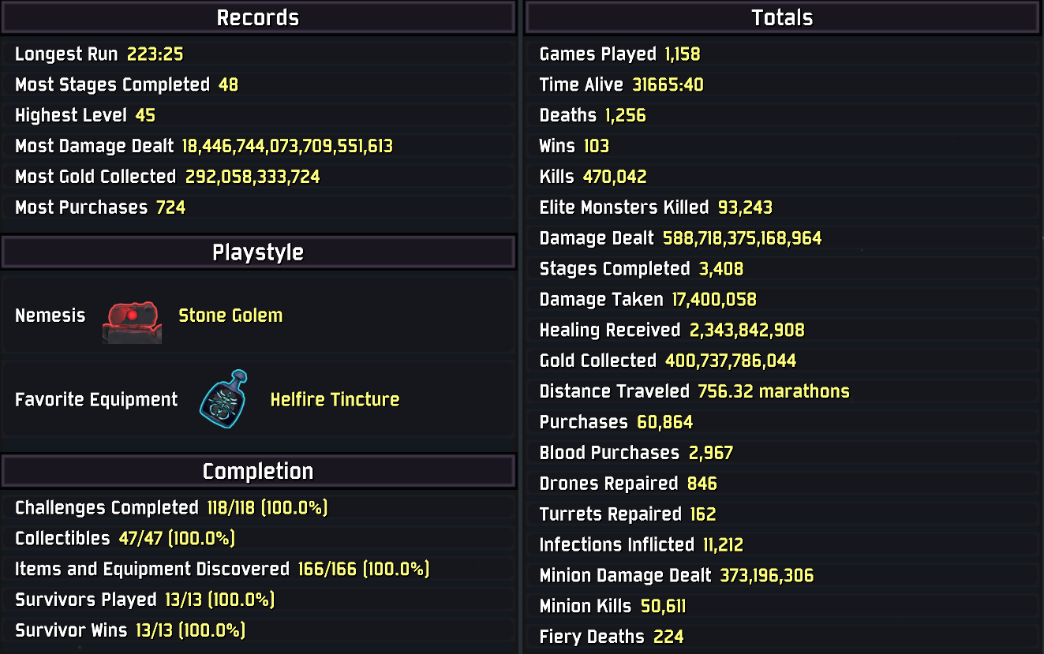
Task: Click the Longest Run record row
Action: coord(258,54)
